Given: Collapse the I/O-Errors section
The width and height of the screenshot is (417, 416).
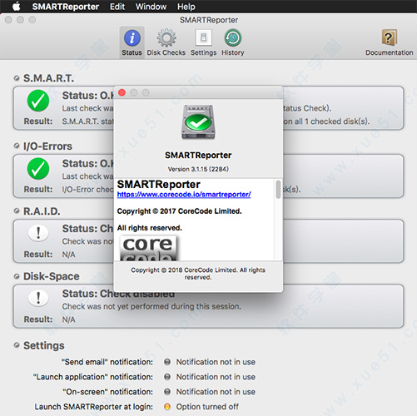Looking at the screenshot, I should click(17, 146).
